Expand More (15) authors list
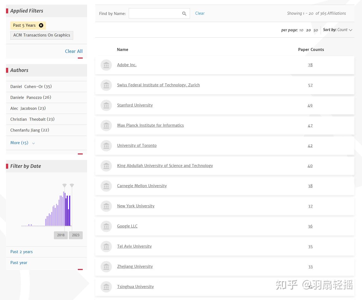The height and width of the screenshot is (300, 362). coord(23,143)
